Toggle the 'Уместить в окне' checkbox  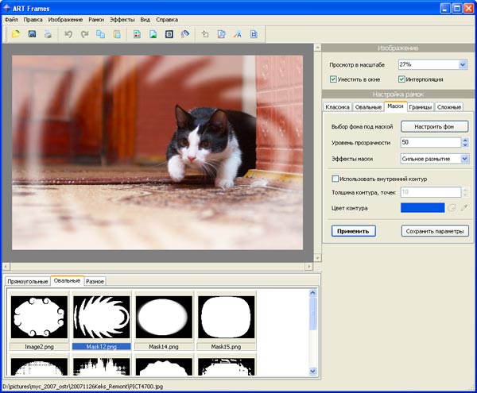(x=334, y=79)
